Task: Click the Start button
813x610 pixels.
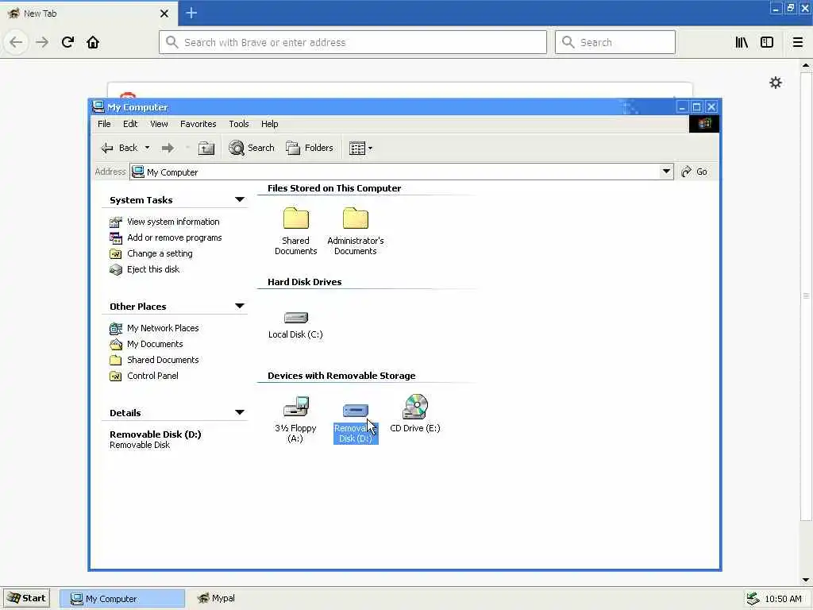Action: (x=27, y=598)
